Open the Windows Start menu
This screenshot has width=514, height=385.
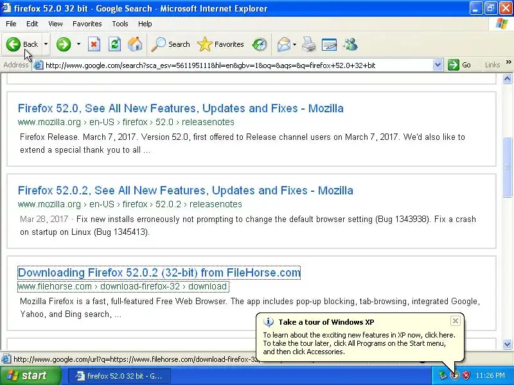(x=30, y=375)
